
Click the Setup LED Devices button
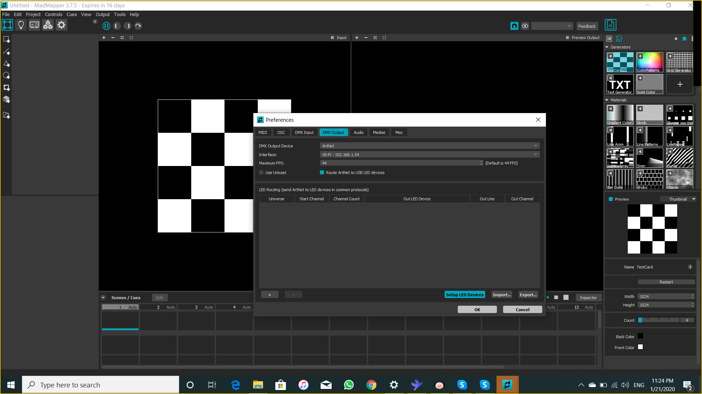pyautogui.click(x=465, y=294)
